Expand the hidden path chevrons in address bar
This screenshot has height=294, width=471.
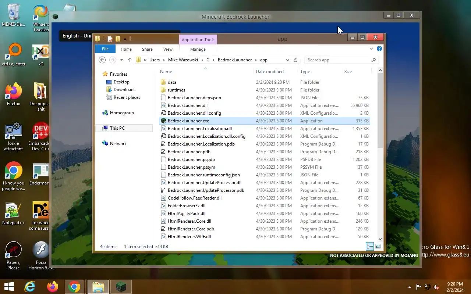[x=145, y=60]
